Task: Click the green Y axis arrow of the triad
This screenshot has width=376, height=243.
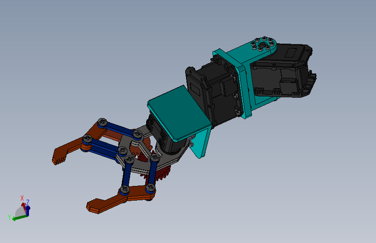Action: point(20,217)
